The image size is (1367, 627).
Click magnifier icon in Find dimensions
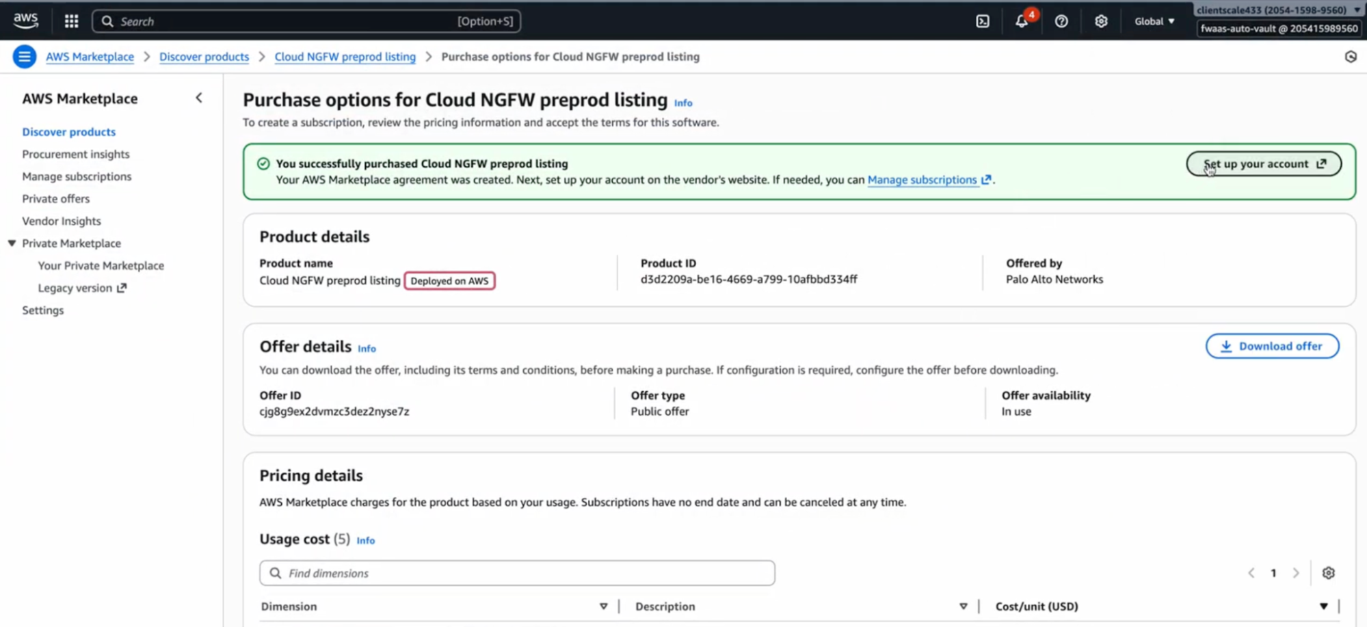pyautogui.click(x=276, y=573)
